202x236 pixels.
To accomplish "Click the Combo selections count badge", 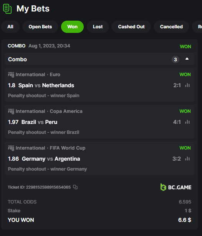I will (x=176, y=59).
